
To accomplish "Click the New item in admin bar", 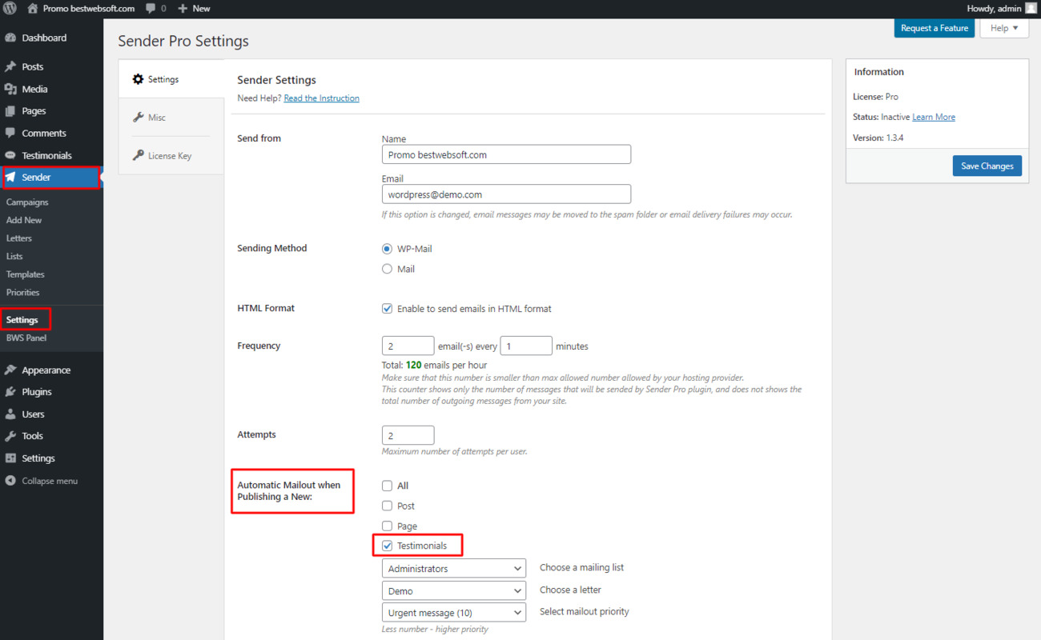I will click(x=194, y=9).
